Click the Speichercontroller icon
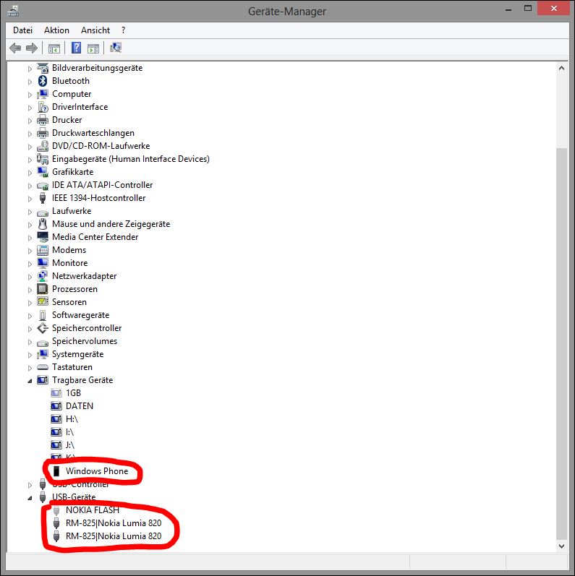 43,328
